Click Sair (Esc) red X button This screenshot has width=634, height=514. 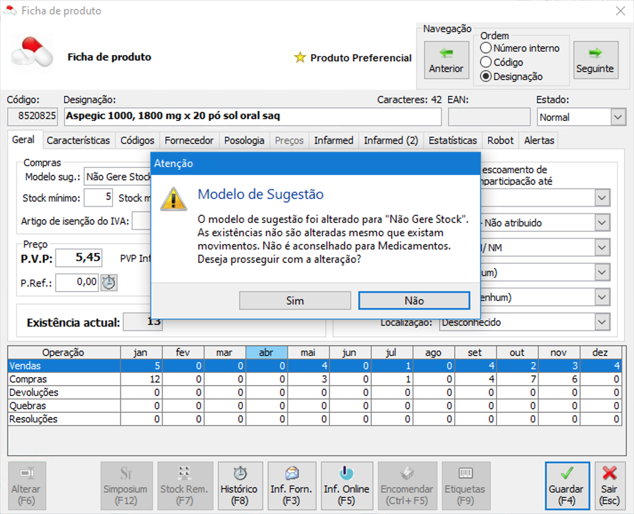(609, 486)
